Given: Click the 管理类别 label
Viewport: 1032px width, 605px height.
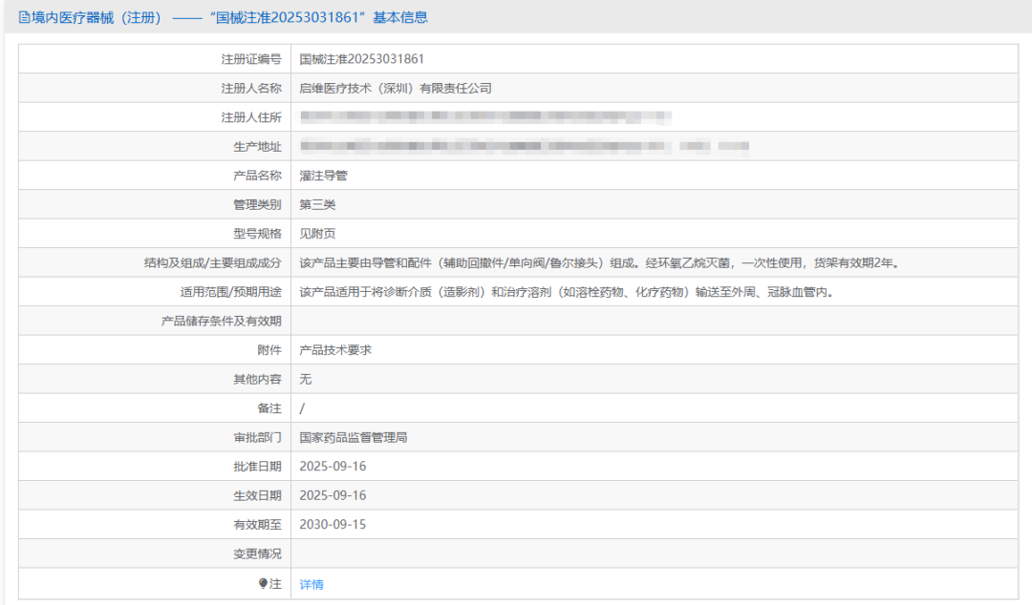Looking at the screenshot, I should point(257,204).
